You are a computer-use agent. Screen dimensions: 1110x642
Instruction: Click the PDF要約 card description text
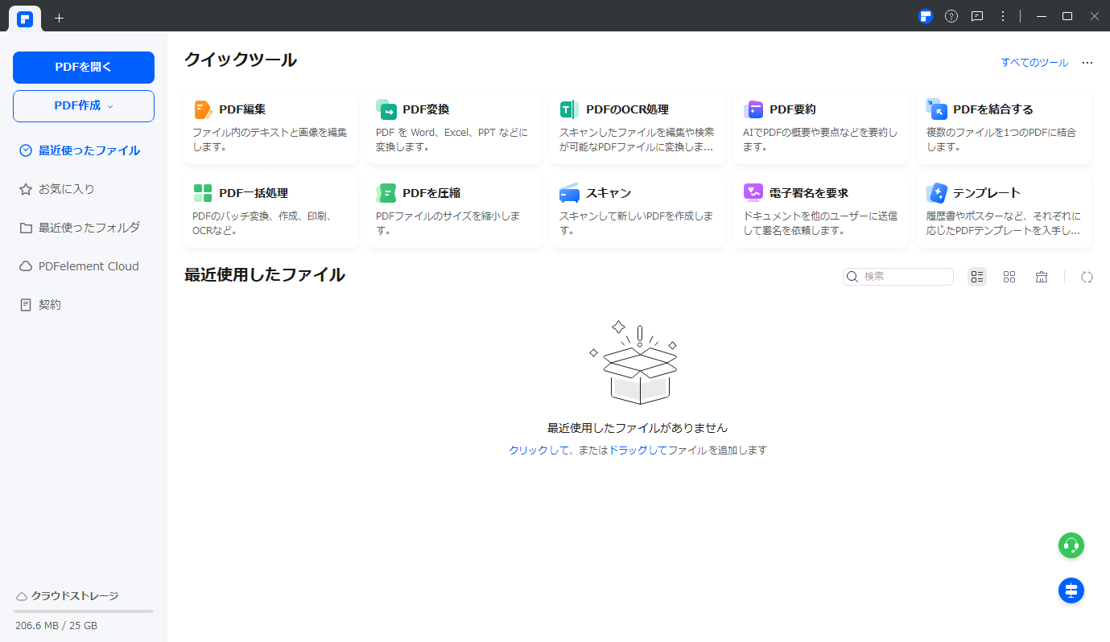[820, 139]
